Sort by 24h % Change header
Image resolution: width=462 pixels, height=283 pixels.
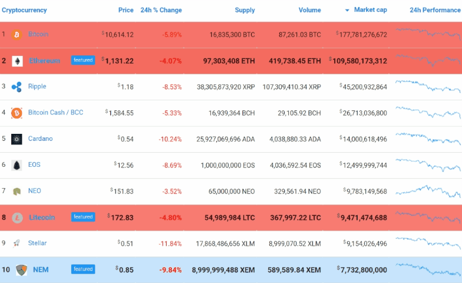pyautogui.click(x=161, y=10)
